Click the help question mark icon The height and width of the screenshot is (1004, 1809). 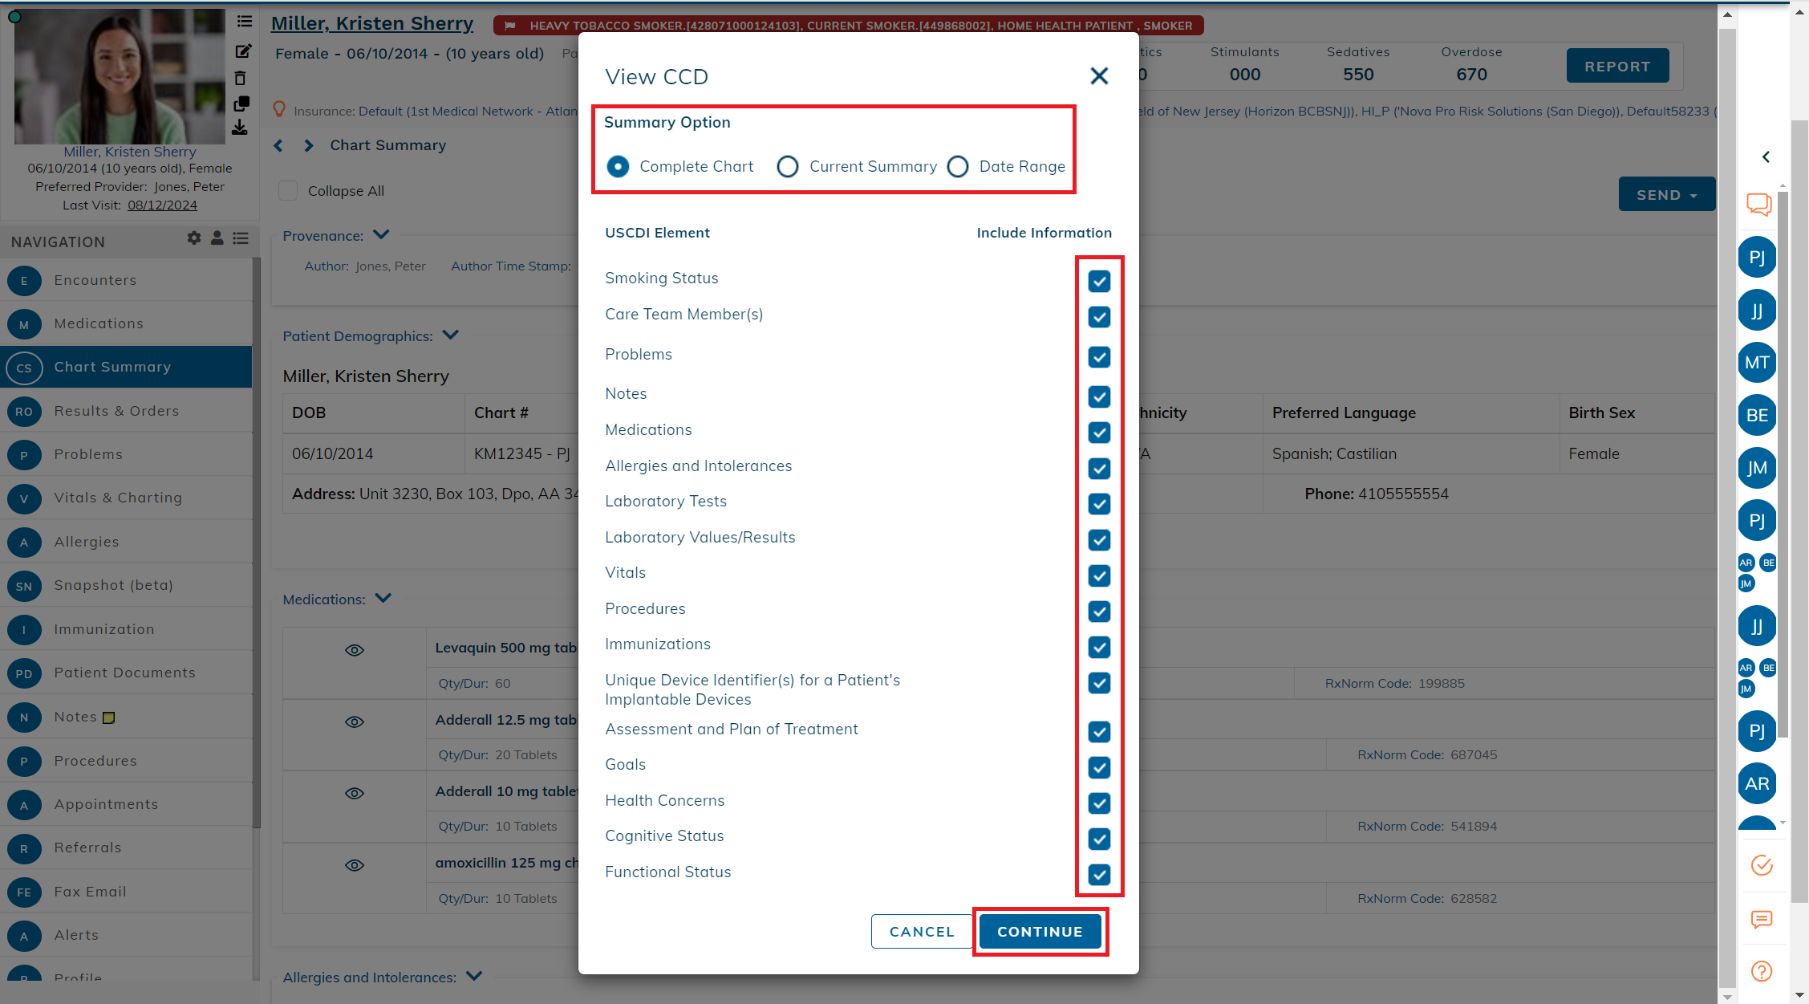(1762, 972)
